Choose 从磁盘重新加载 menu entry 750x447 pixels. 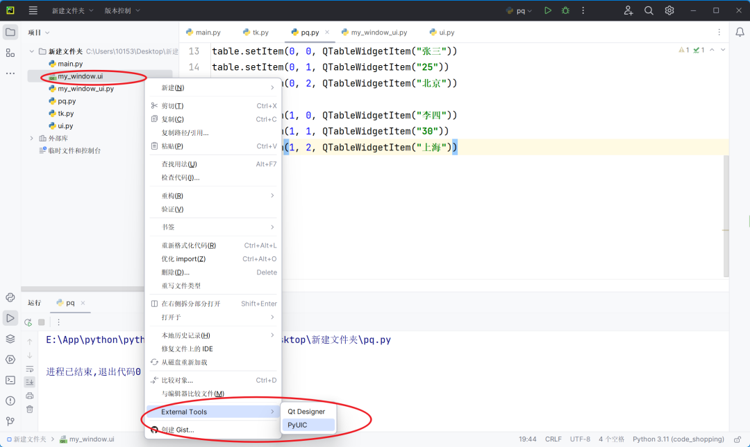pyautogui.click(x=213, y=362)
